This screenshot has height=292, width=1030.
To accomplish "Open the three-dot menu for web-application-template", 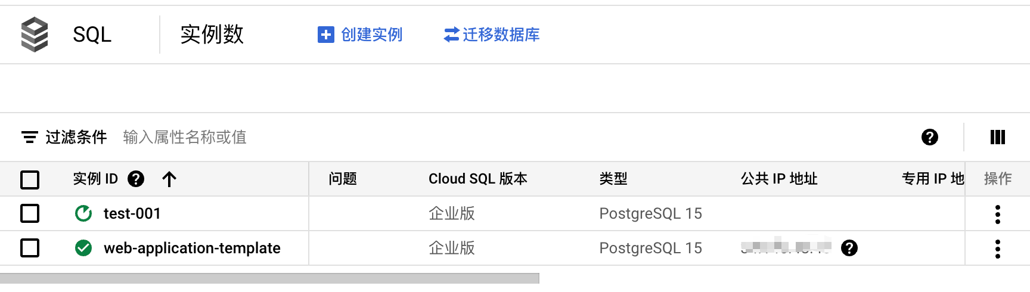I will click(x=998, y=248).
